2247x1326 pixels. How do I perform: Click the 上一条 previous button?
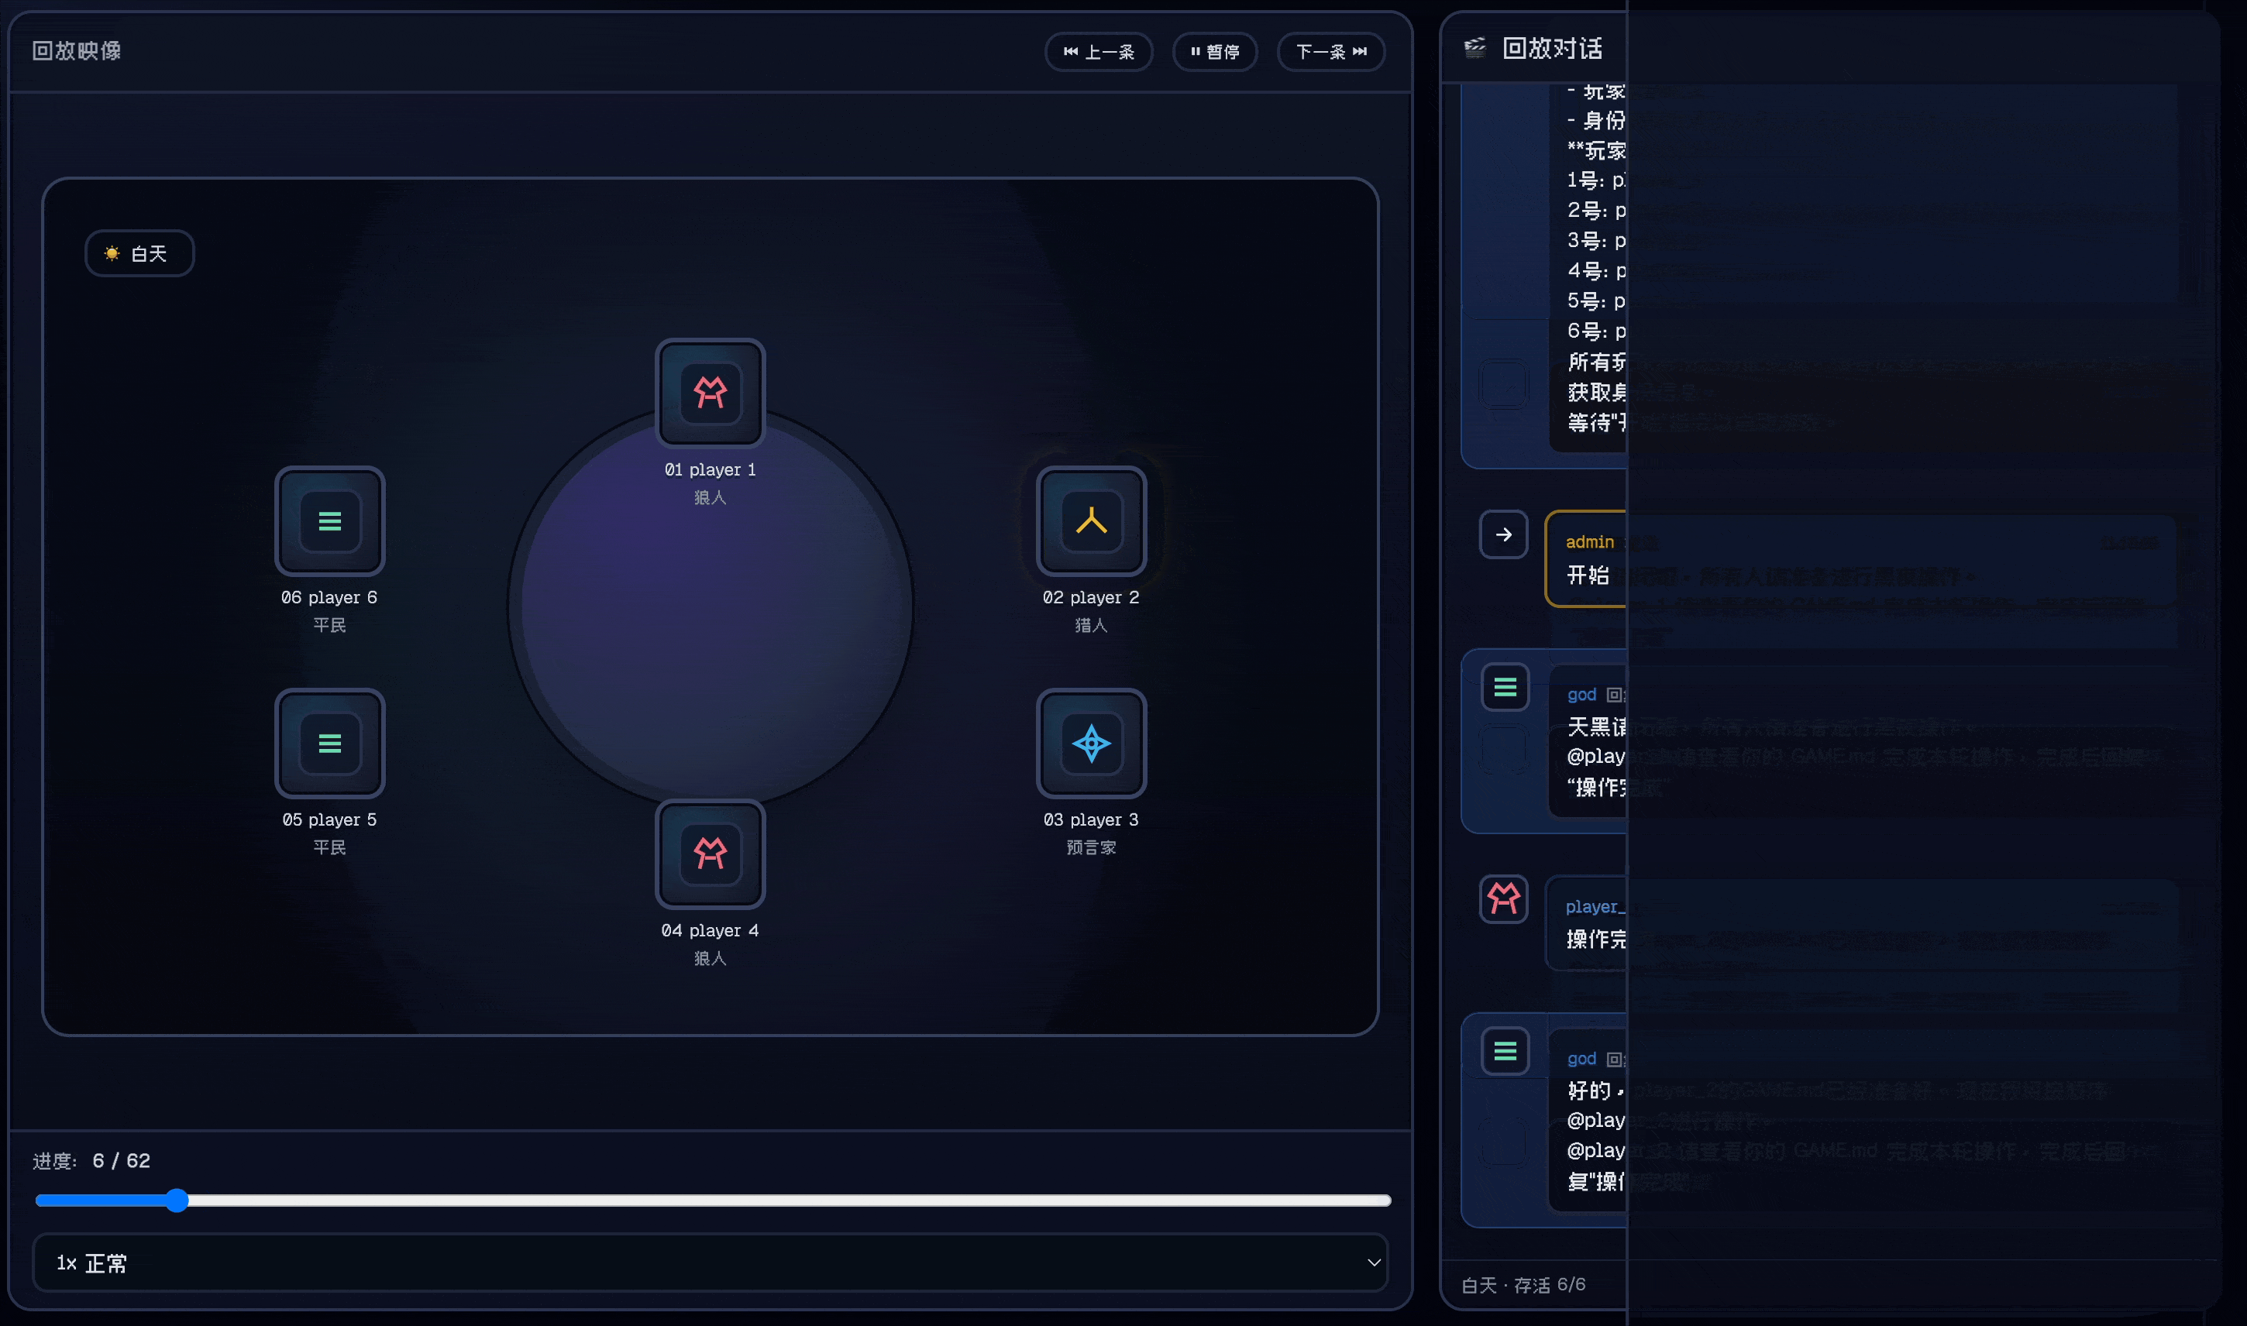1099,52
